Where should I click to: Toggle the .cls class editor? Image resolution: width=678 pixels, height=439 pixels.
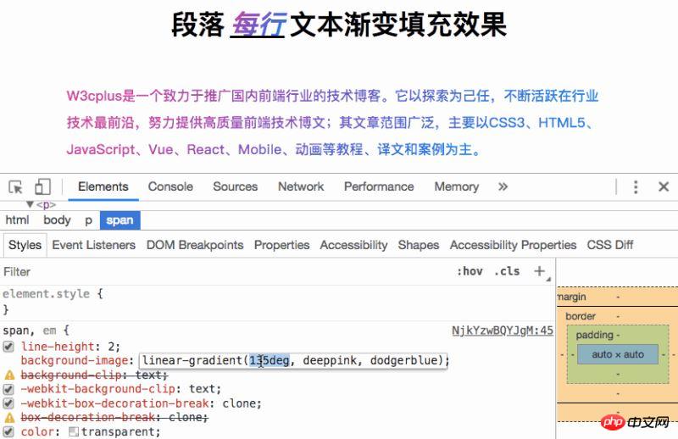coord(507,271)
